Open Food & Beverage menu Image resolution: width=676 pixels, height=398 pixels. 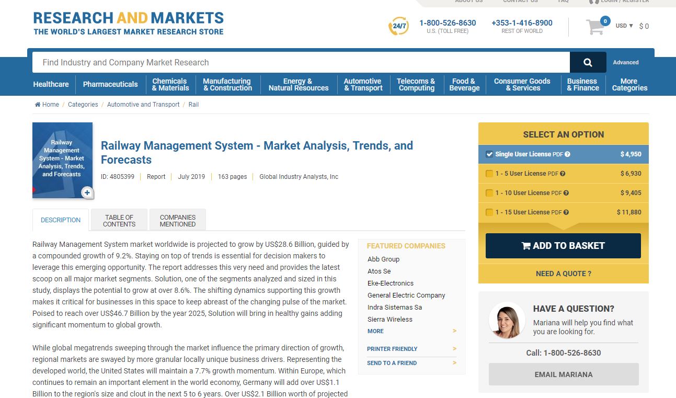coord(464,85)
